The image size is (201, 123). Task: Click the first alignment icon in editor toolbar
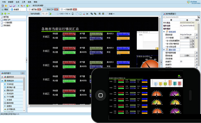100,14
